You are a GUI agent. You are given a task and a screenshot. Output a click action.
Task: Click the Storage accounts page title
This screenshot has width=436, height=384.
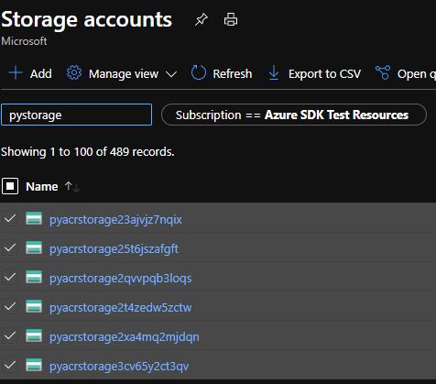coord(87,19)
